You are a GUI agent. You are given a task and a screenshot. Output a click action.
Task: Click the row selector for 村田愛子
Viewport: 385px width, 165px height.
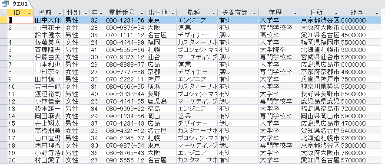coord(3,160)
